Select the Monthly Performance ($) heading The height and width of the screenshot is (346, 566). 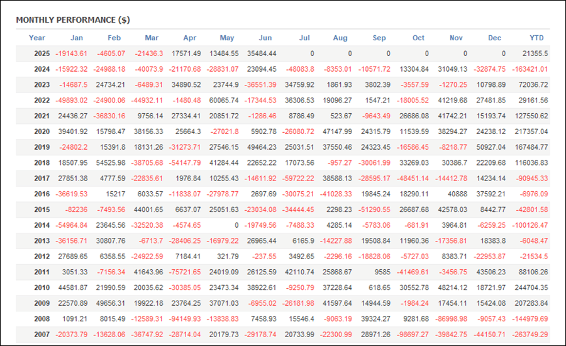point(73,20)
